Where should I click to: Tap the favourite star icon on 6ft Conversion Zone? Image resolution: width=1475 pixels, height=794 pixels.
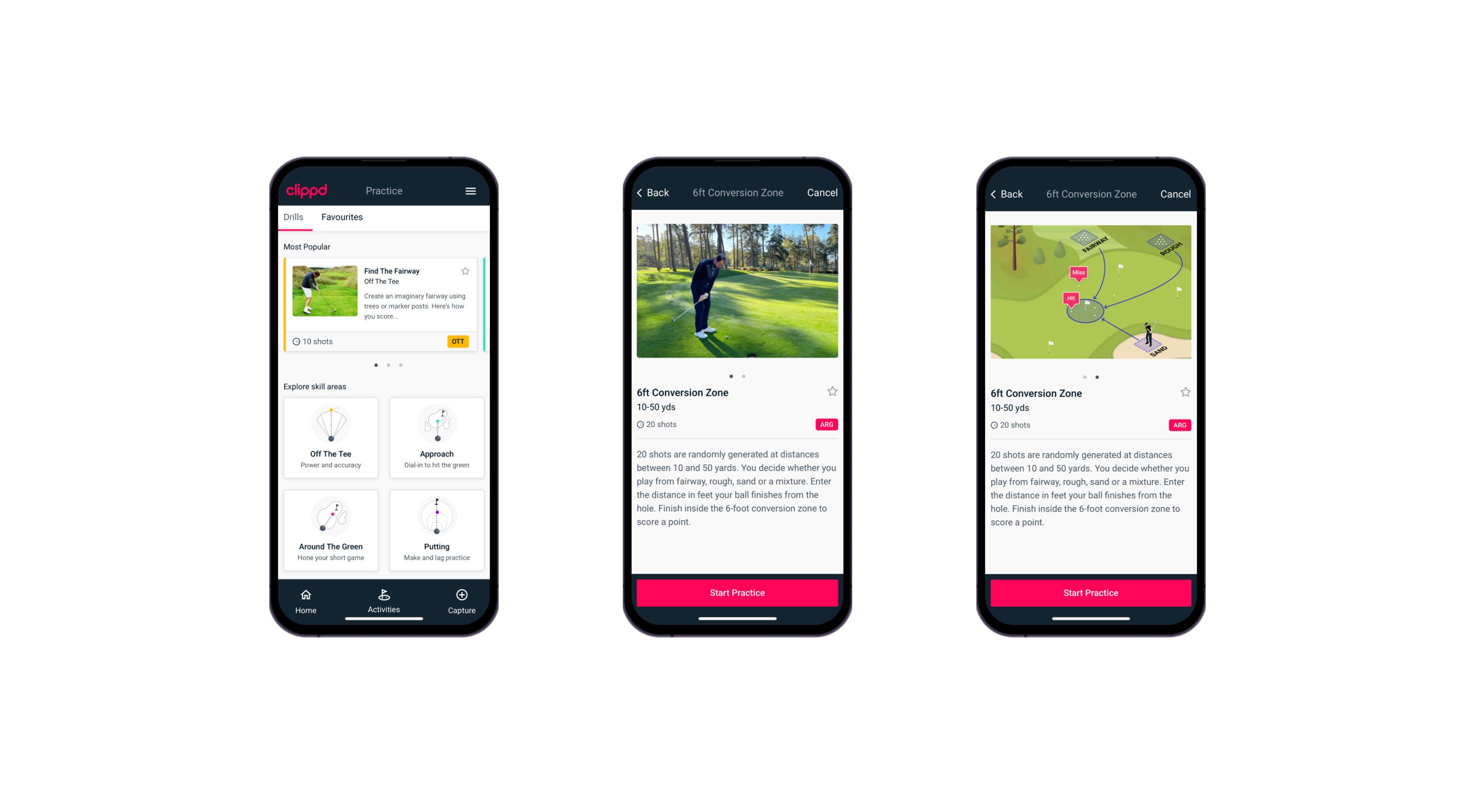[831, 393]
